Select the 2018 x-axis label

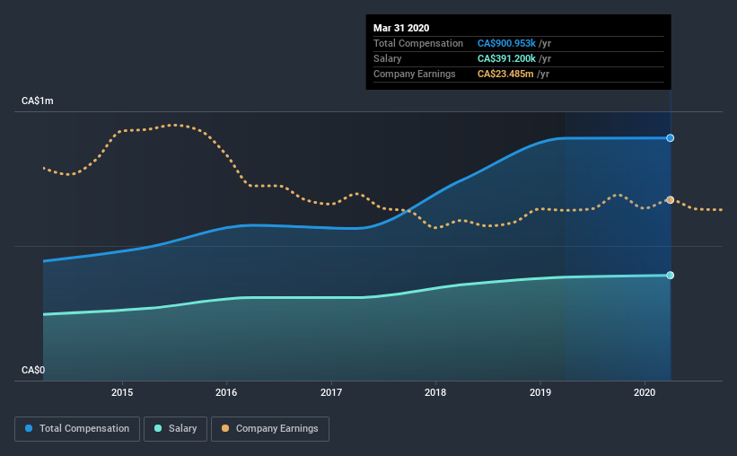(x=435, y=392)
